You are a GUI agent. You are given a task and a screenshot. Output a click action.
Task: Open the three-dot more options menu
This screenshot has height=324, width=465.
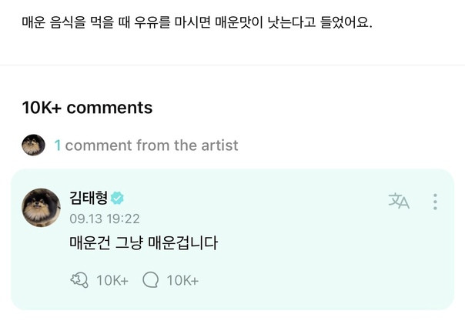point(435,202)
